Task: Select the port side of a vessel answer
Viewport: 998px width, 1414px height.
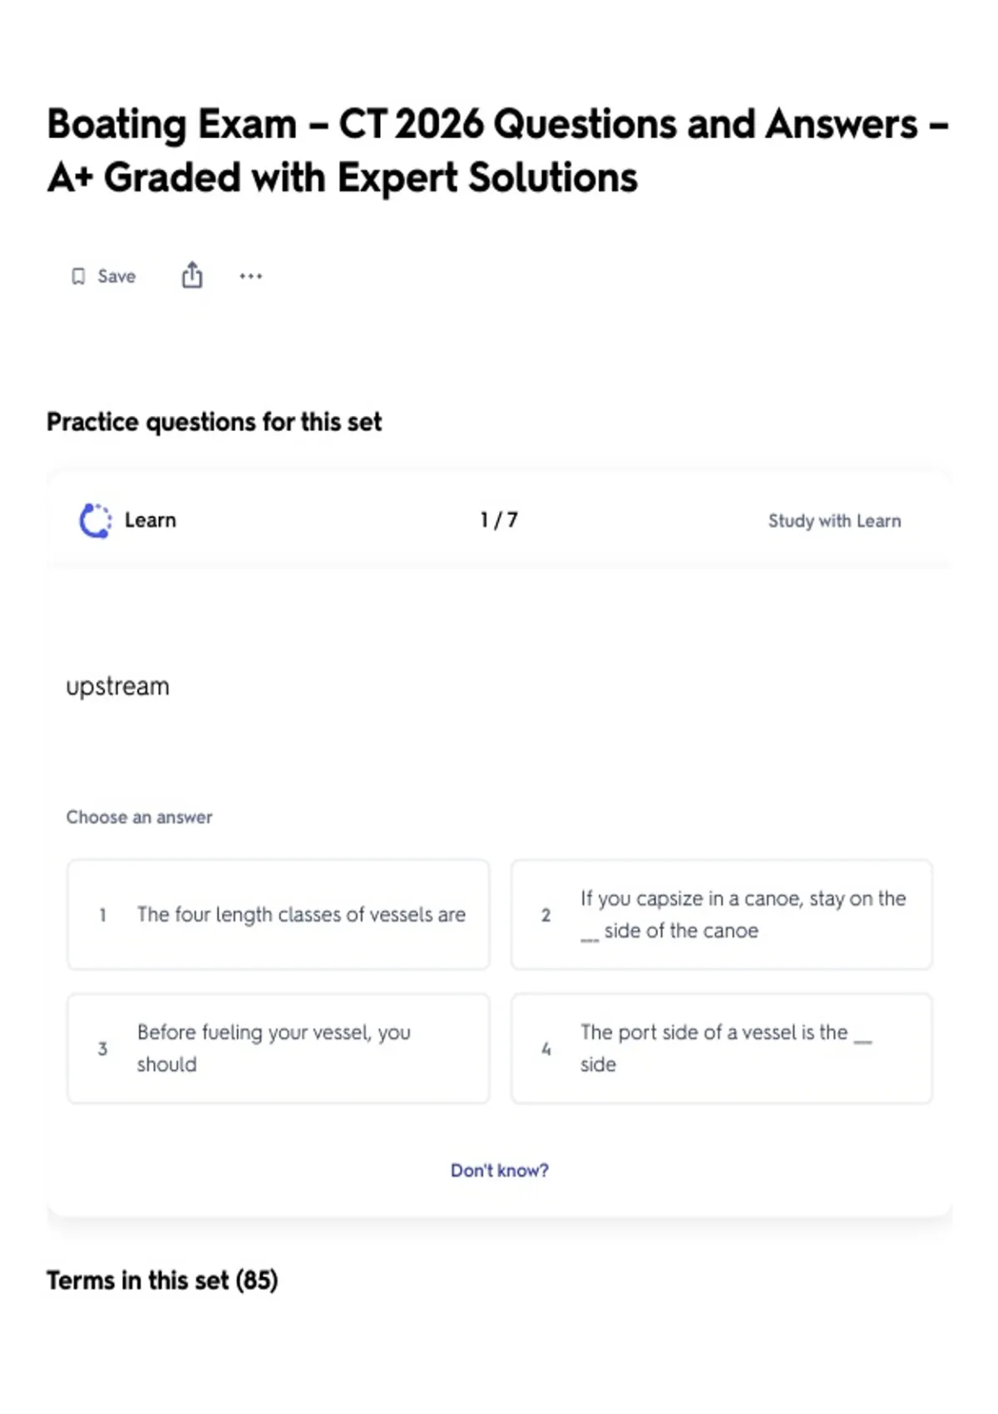Action: pyautogui.click(x=722, y=1048)
